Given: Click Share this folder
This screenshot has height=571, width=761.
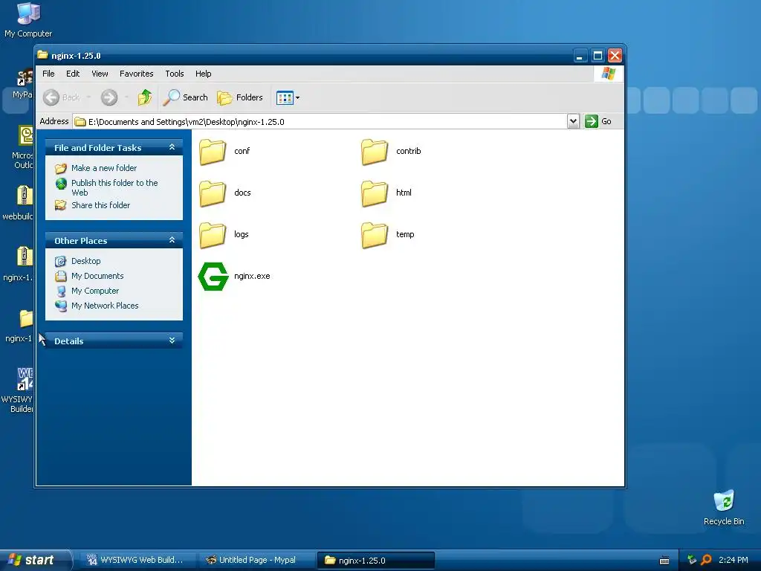Looking at the screenshot, I should tap(100, 205).
